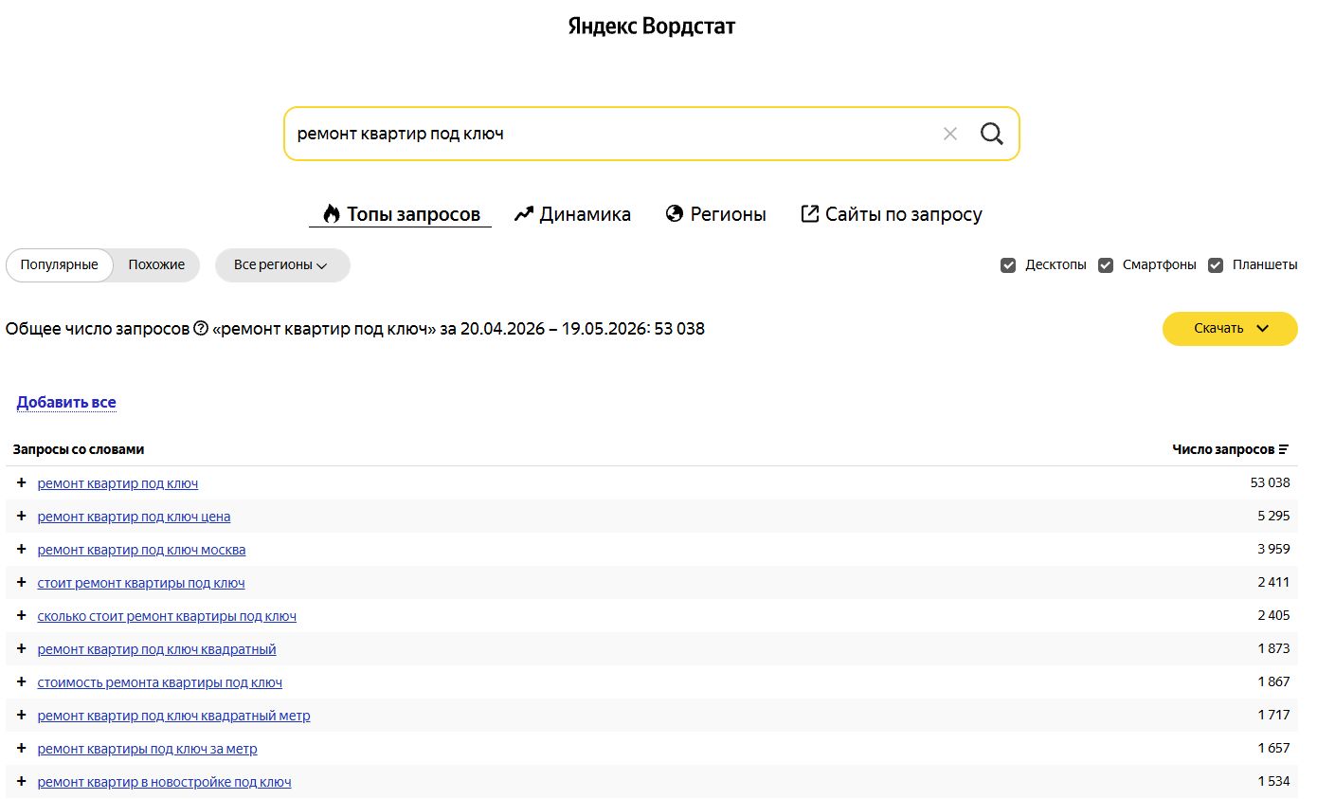Image resolution: width=1335 pixels, height=799 pixels.
Task: Click sort icon beside Число запросов header
Action: pyautogui.click(x=1284, y=449)
